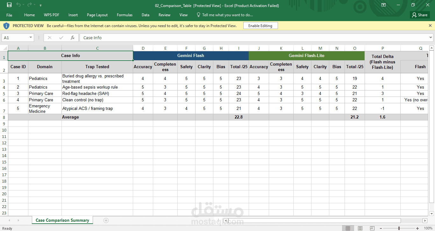Switch to Page Layout view in status bar
435x231 pixels.
[360, 228]
